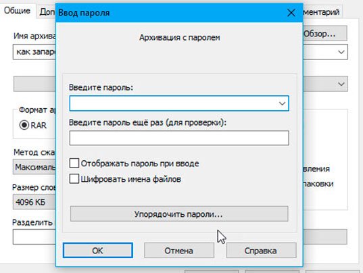Open the Комментарий tab
The width and height of the screenshot is (363, 273).
[322, 11]
